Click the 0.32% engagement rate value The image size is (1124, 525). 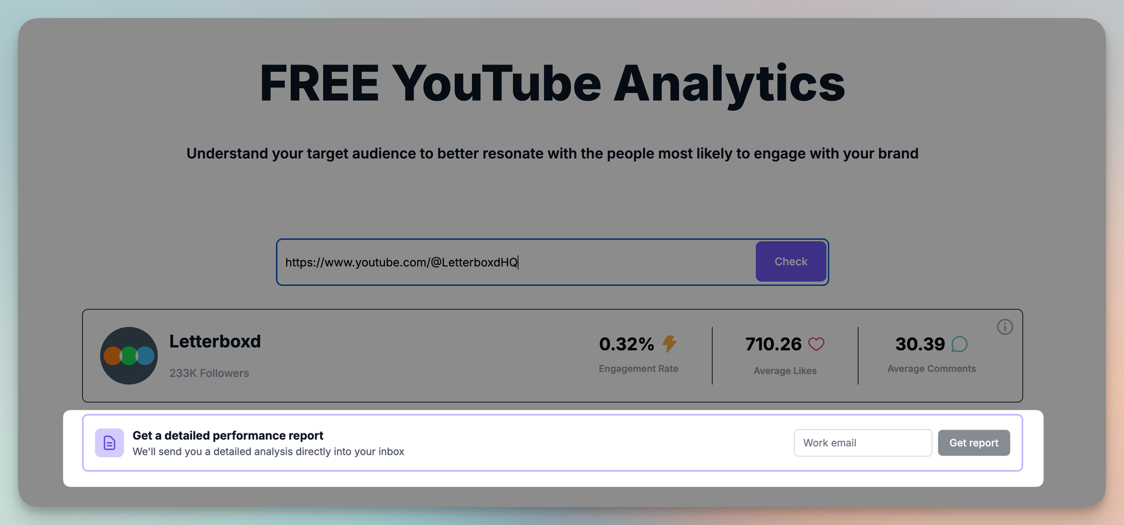[626, 344]
